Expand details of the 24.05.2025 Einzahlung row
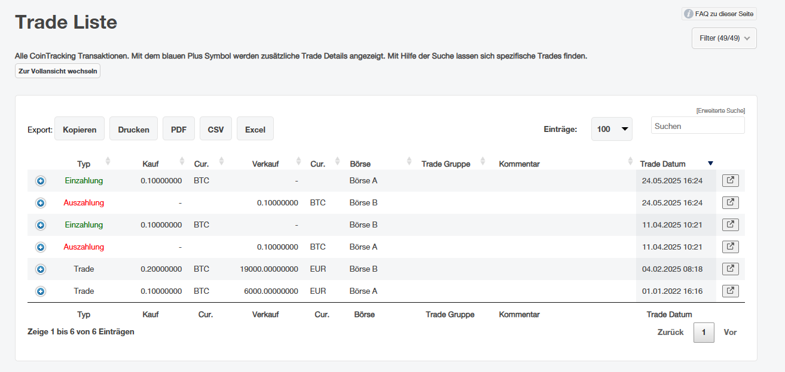Screen dimensions: 785x372 pyautogui.click(x=41, y=181)
